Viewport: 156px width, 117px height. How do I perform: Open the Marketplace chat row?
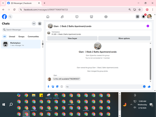click(x=21, y=44)
